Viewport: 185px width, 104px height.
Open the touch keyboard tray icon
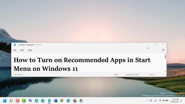[x=151, y=101]
